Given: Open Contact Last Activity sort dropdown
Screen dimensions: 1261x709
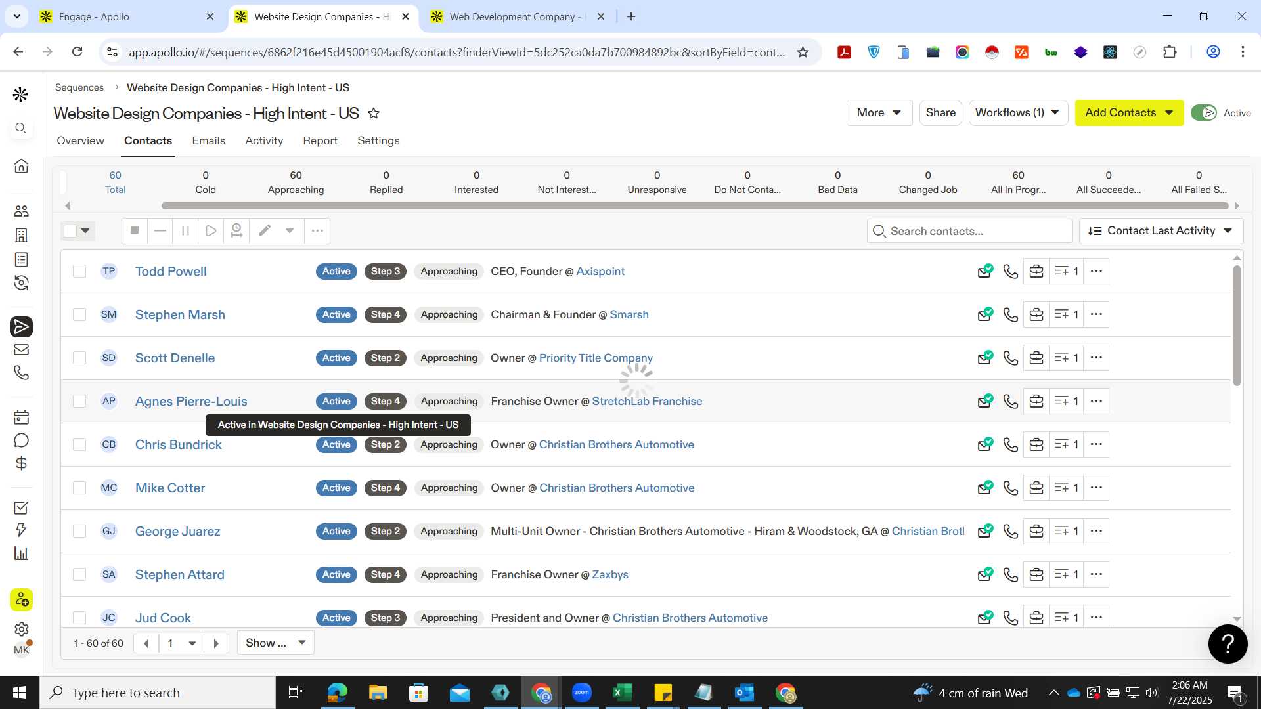Looking at the screenshot, I should point(1161,231).
